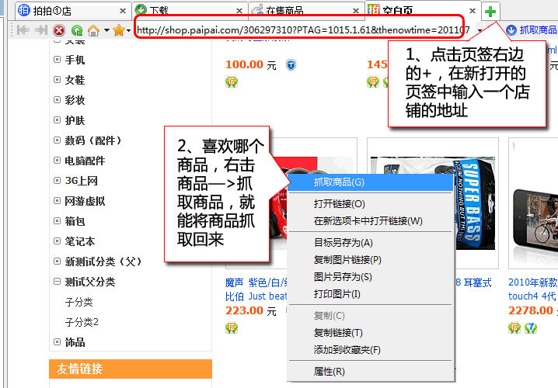Choose 图片另存为(S) from context menu

click(371, 277)
